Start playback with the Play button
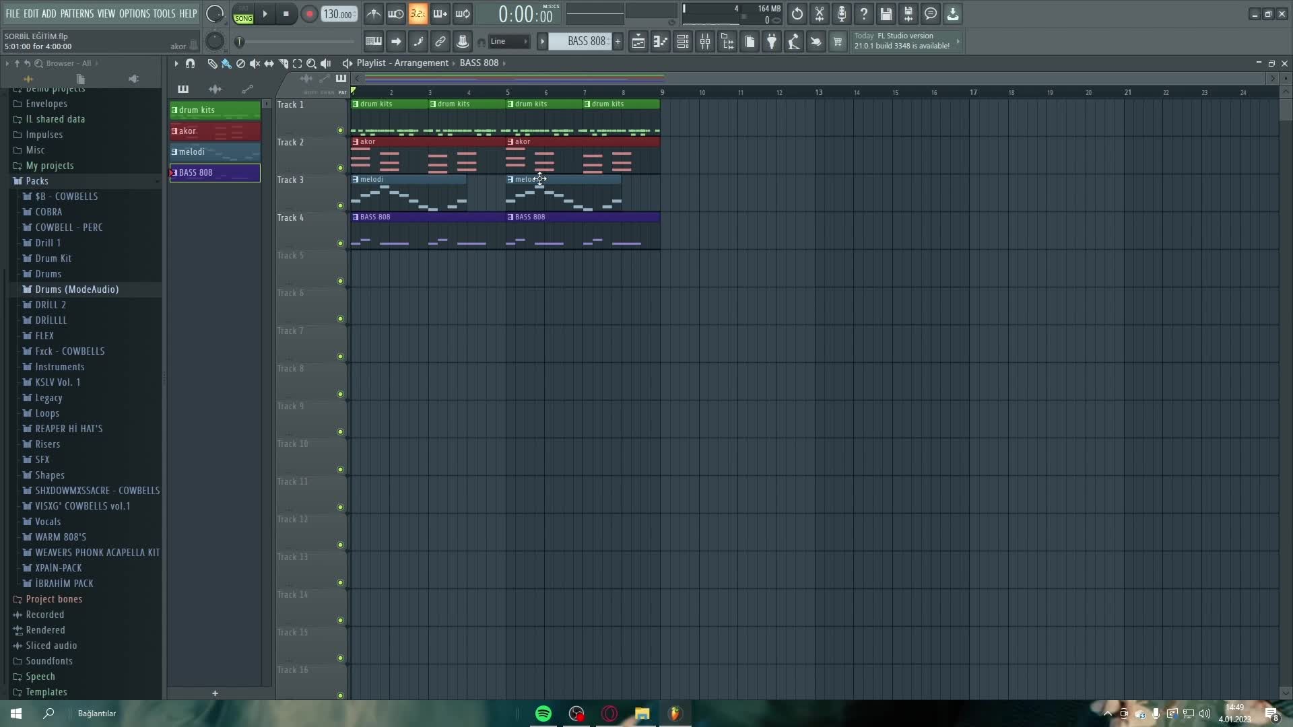Viewport: 1293px width, 727px height. click(265, 14)
